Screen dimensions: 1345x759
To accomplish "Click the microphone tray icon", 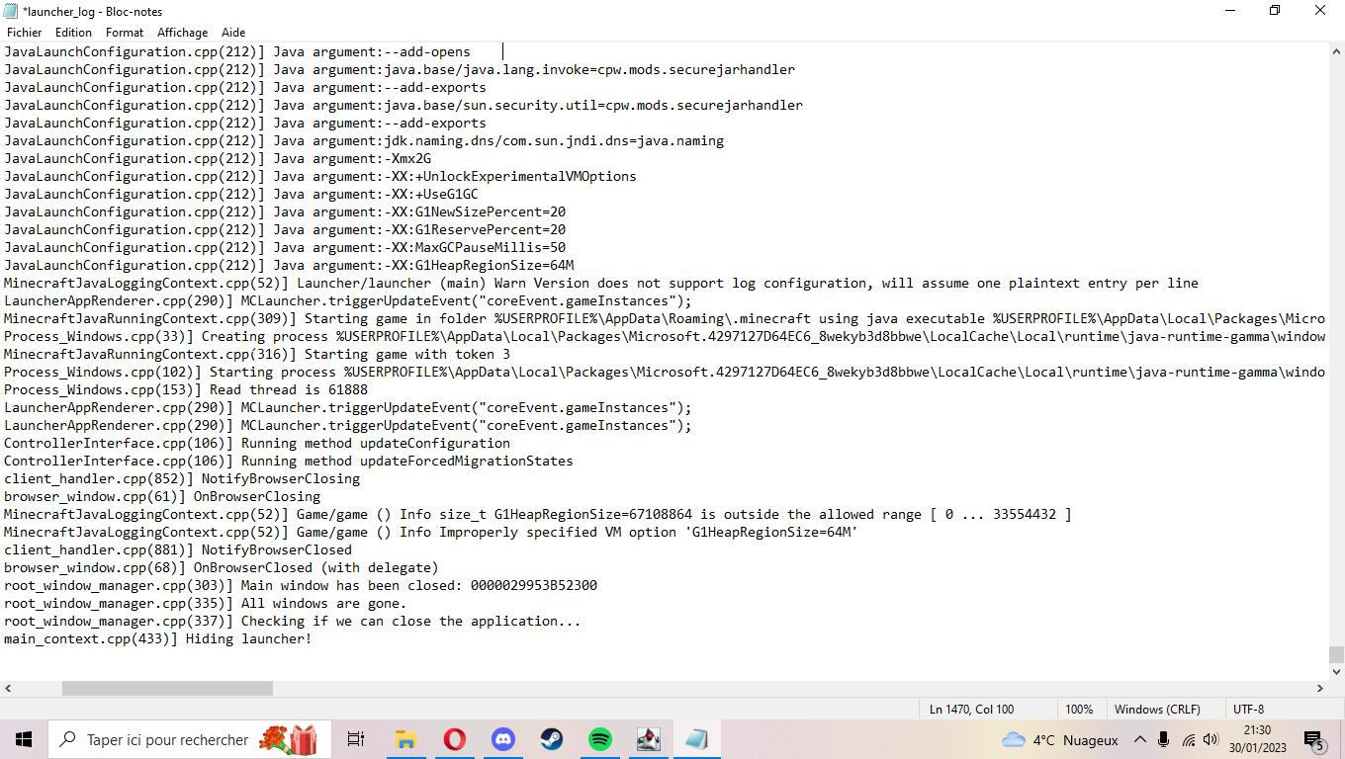I will tap(1164, 739).
